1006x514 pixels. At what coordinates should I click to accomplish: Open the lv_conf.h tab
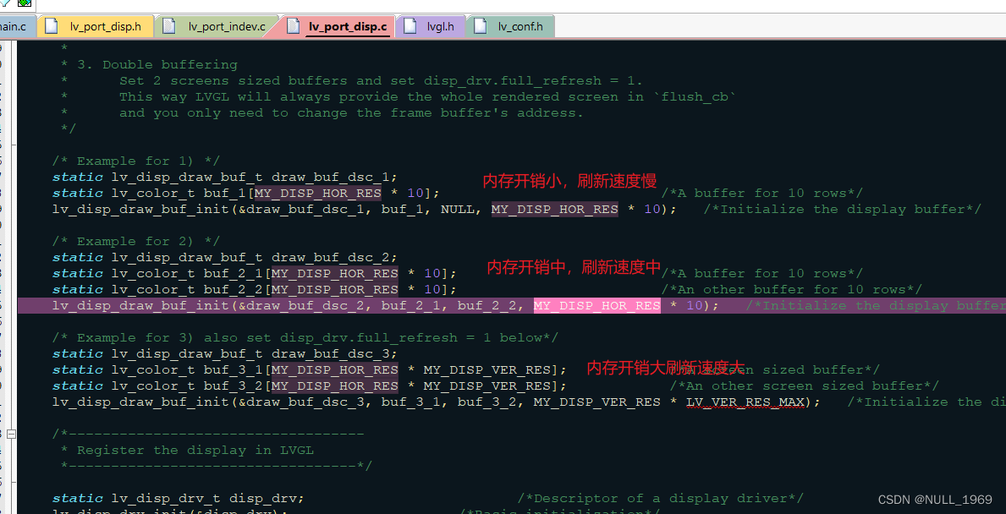point(520,26)
